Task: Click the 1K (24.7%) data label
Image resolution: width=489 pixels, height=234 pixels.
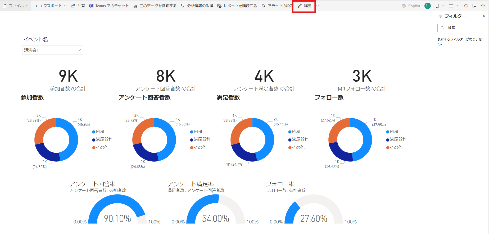Action: click(x=235, y=164)
